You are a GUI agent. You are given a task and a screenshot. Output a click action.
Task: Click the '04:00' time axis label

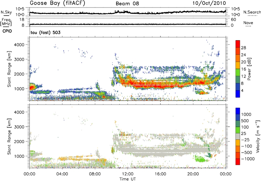click(x=62, y=174)
